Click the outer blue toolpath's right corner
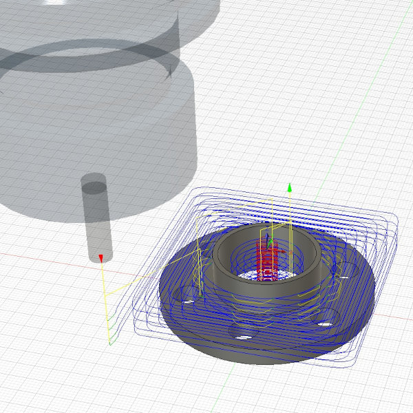The image size is (413, 413). pyautogui.click(x=397, y=222)
